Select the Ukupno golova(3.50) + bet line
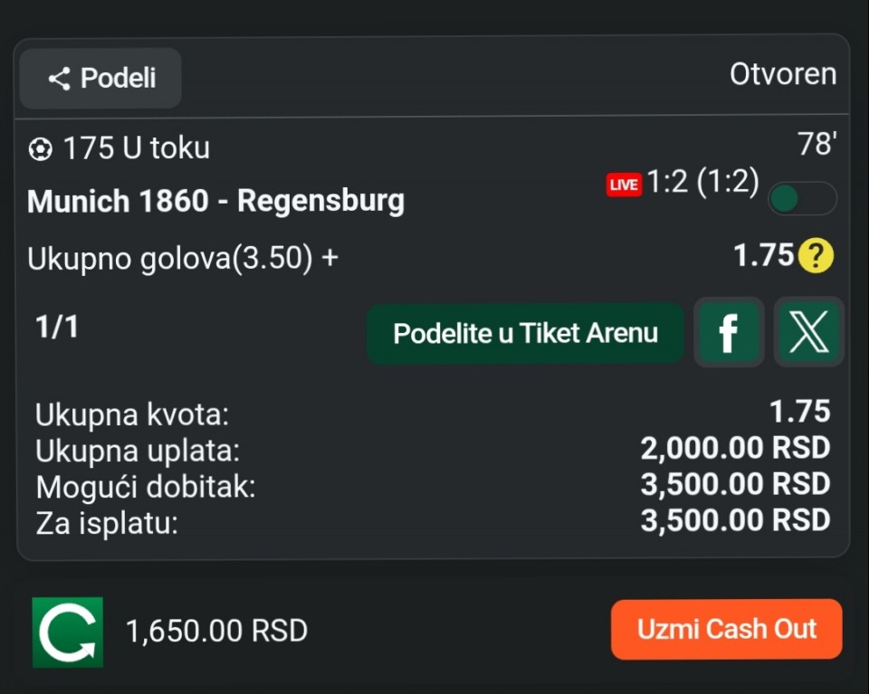Screen dimensions: 869x694 pyautogui.click(x=183, y=259)
